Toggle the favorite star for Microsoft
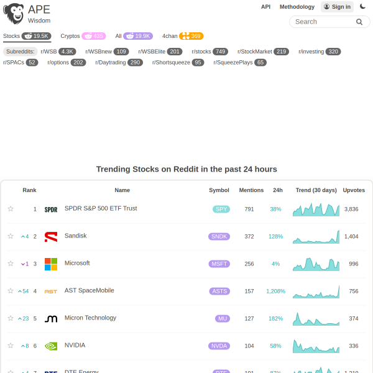Screen dimensions: 373x373 [11, 264]
